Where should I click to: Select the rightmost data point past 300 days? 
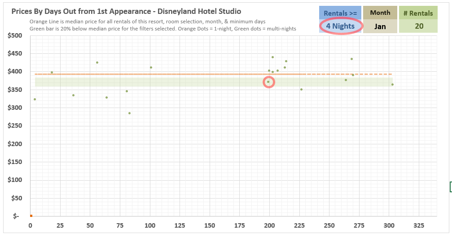392,85
